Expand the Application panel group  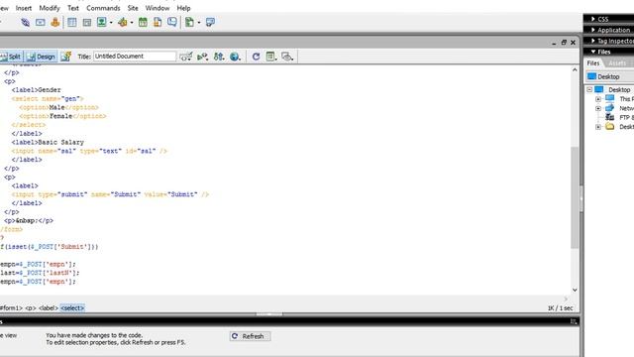593,30
